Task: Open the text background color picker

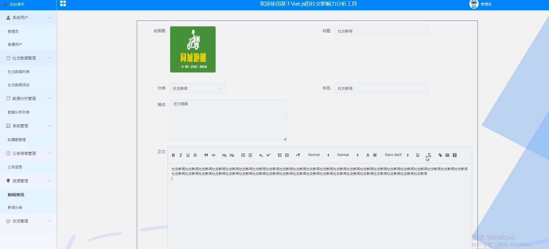Action: [375, 155]
